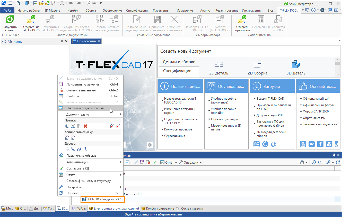Launch T-FLEX DOCs client with Запустить клиент
This screenshot has width=342, height=217.
click(x=10, y=24)
